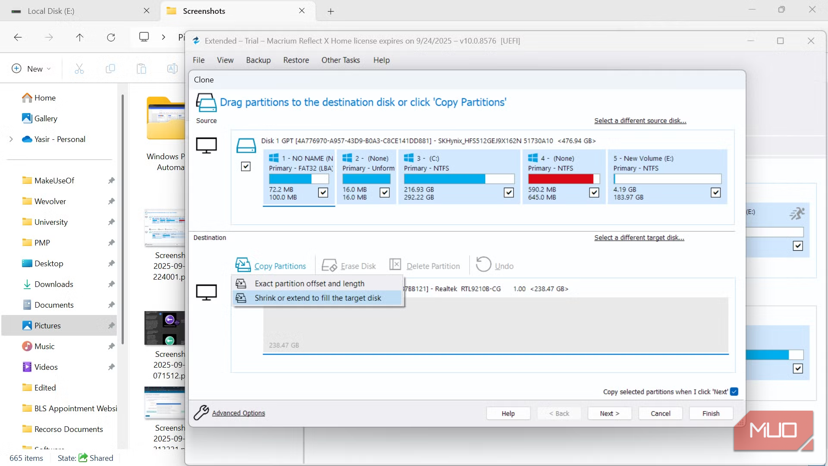This screenshot has height=466, width=828.
Task: Click Explorer's Copy icon
Action: (x=110, y=69)
